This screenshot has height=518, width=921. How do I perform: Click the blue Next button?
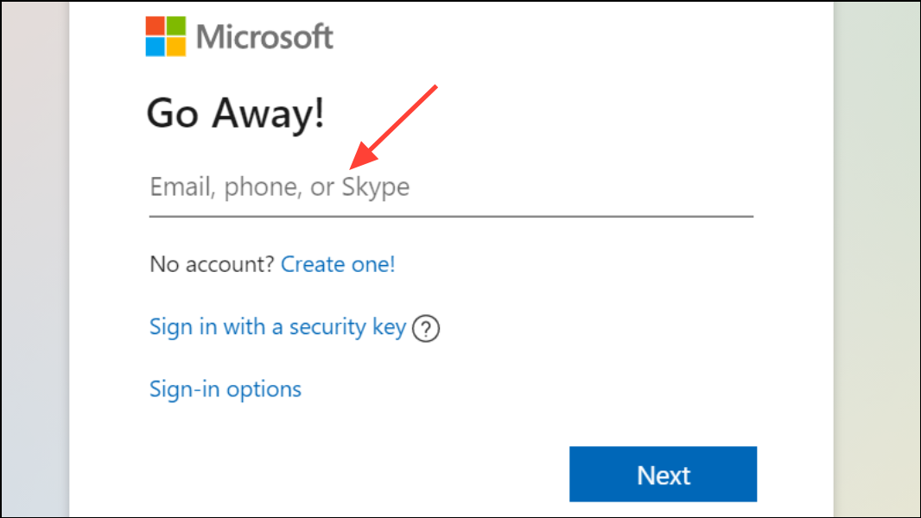tap(663, 474)
